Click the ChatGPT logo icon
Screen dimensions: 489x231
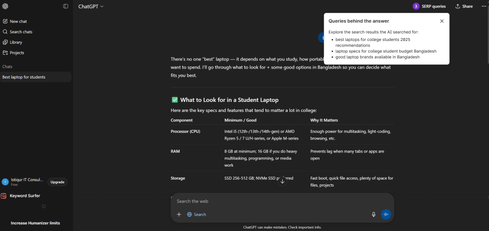tap(5, 6)
